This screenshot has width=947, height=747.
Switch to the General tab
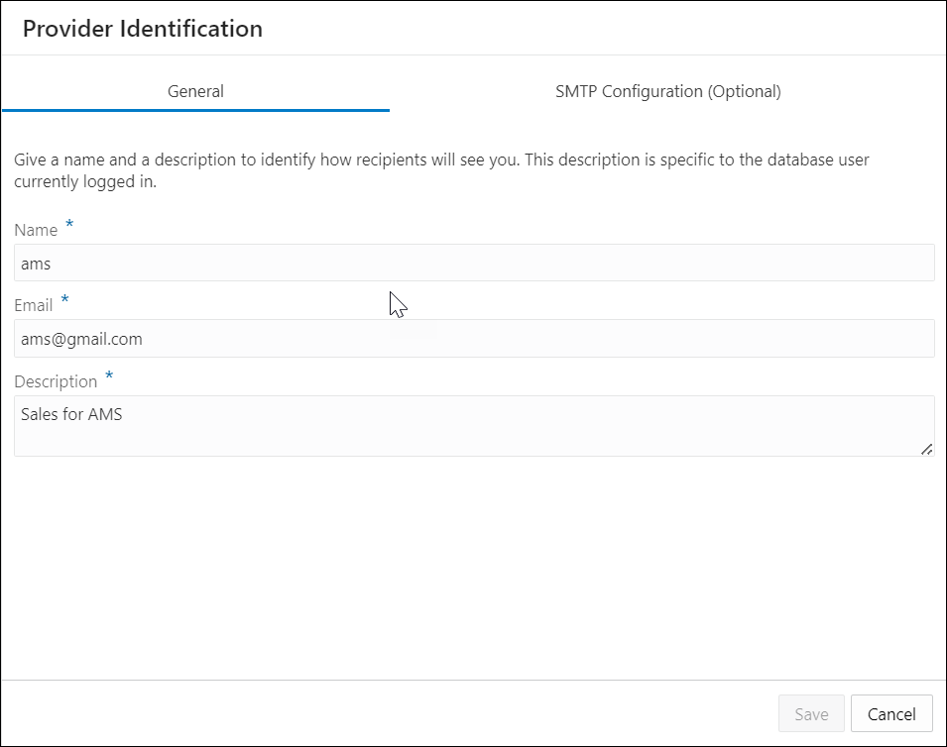pyautogui.click(x=195, y=91)
